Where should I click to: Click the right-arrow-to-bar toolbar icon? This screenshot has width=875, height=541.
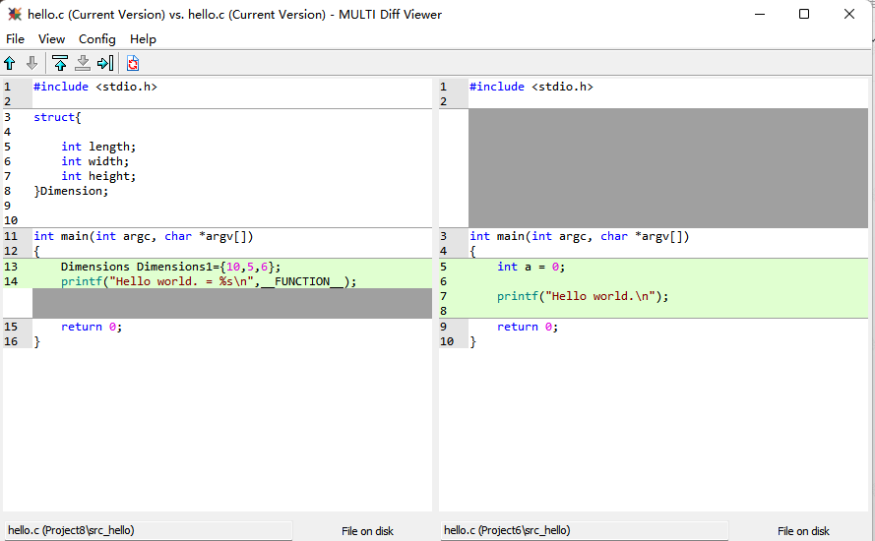[x=105, y=63]
